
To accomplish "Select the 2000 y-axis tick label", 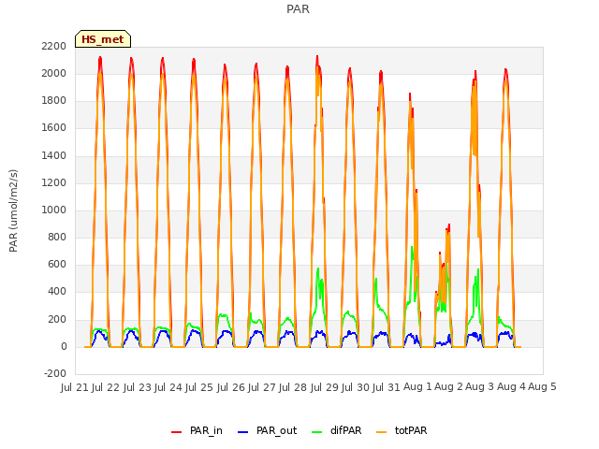I will click(x=54, y=73).
